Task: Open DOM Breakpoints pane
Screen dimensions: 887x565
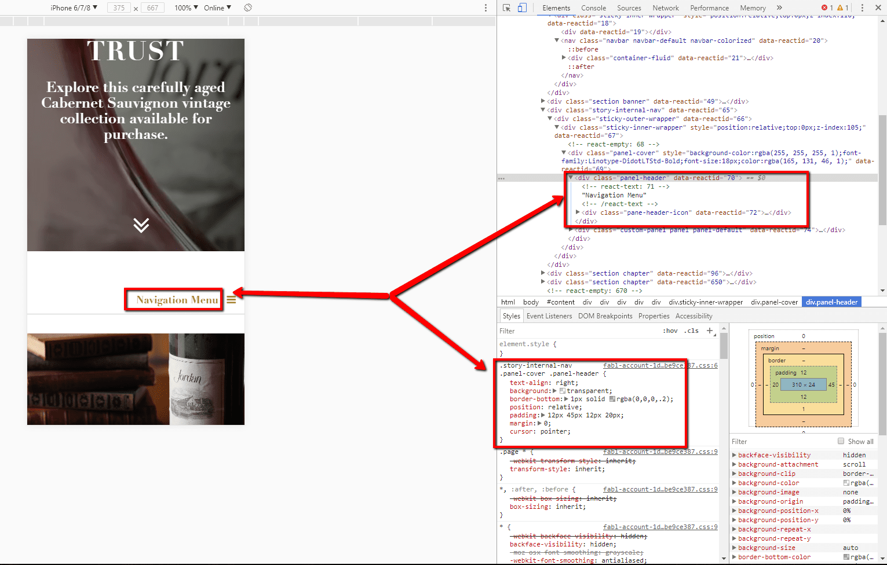Action: pyautogui.click(x=605, y=316)
